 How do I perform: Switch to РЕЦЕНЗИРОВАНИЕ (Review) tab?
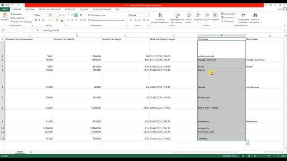[x=102, y=9]
